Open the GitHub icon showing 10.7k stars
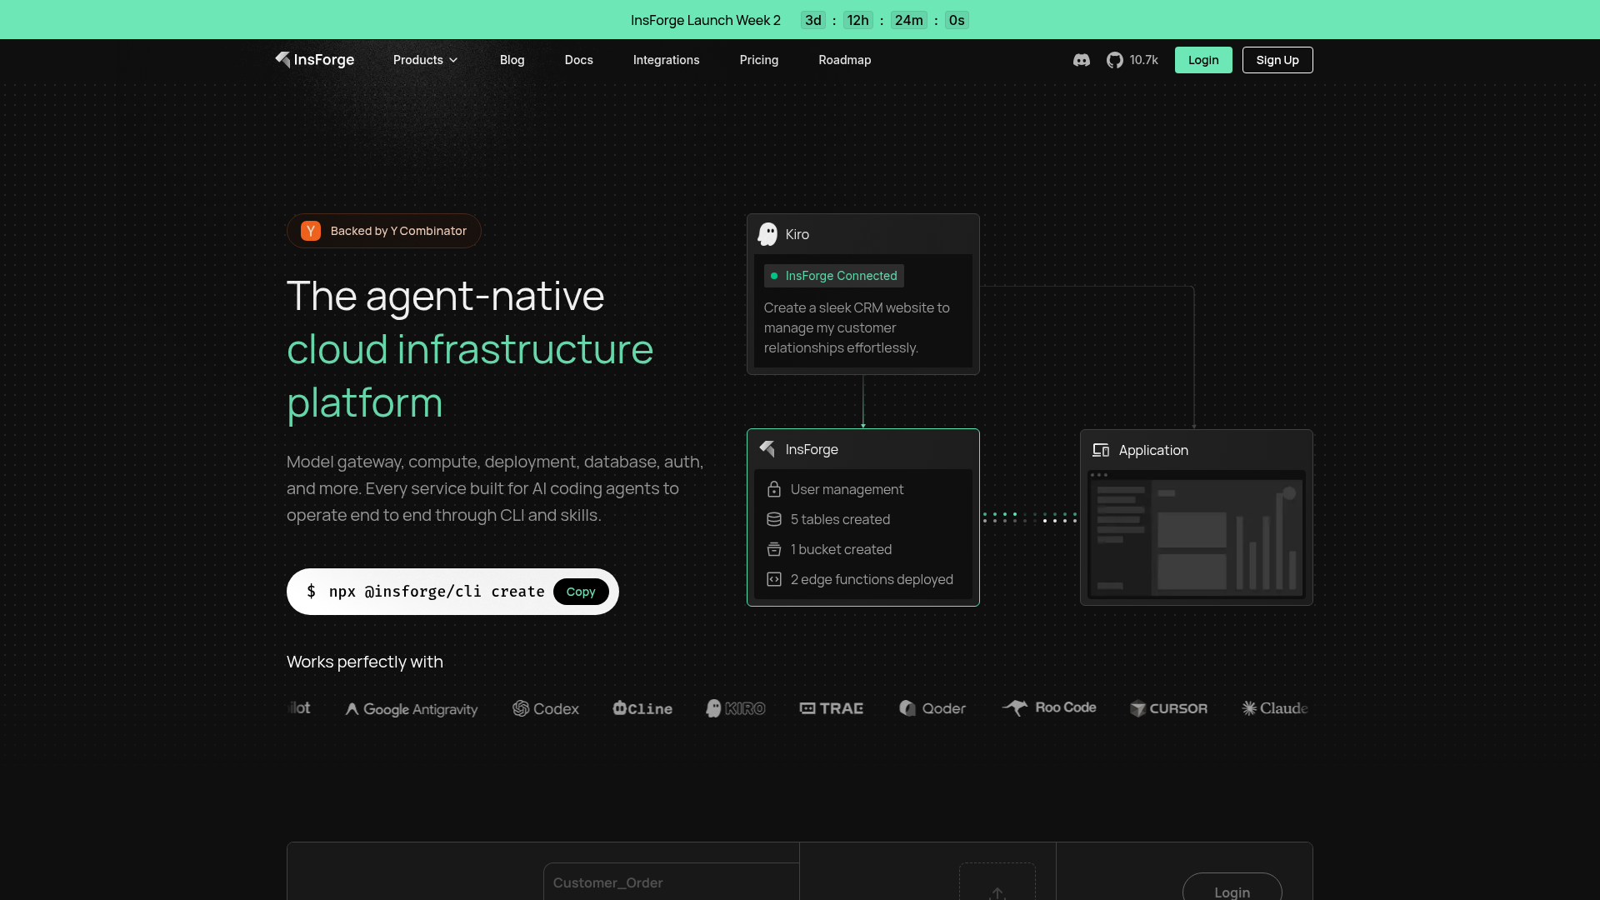 (x=1115, y=60)
